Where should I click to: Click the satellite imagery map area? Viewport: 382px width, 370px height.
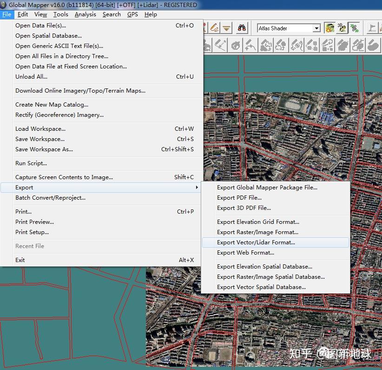279,140
